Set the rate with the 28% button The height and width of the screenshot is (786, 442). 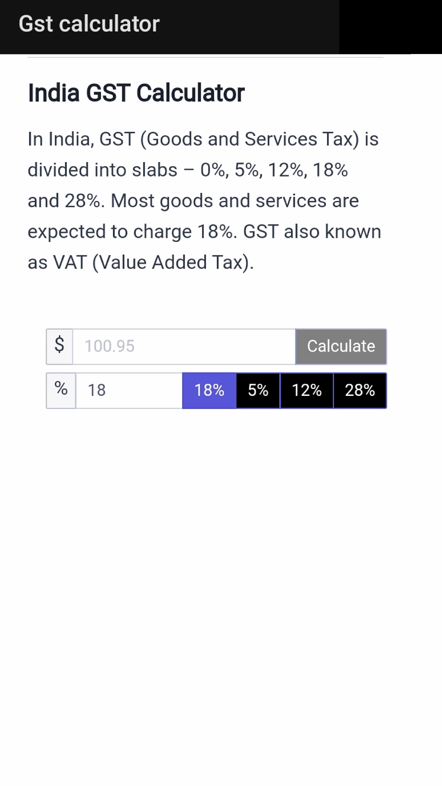click(360, 390)
